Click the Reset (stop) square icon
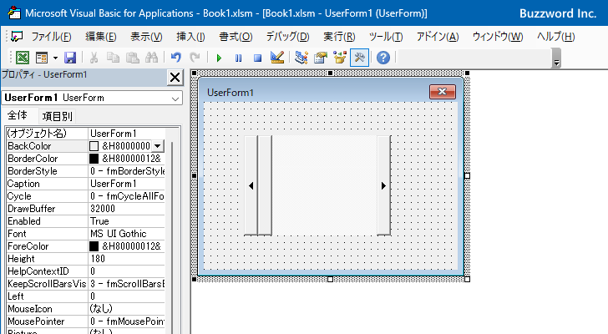 tap(257, 58)
